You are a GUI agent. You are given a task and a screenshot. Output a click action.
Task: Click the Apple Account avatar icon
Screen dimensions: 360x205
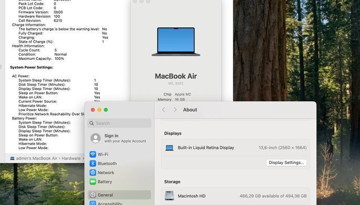coord(96,138)
